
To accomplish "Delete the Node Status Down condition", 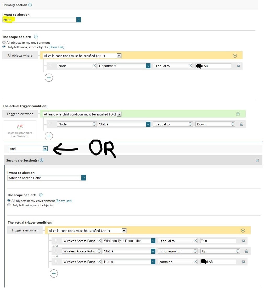I will (241, 124).
